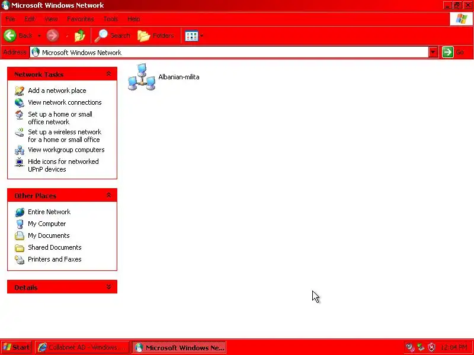Click the taskbar clock 12:04 PM

pyautogui.click(x=454, y=347)
